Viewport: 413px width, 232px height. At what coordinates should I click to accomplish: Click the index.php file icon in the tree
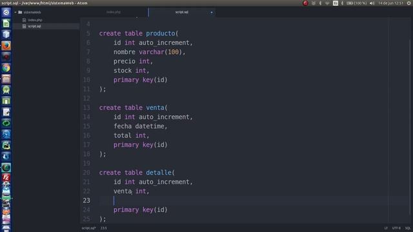click(x=25, y=20)
